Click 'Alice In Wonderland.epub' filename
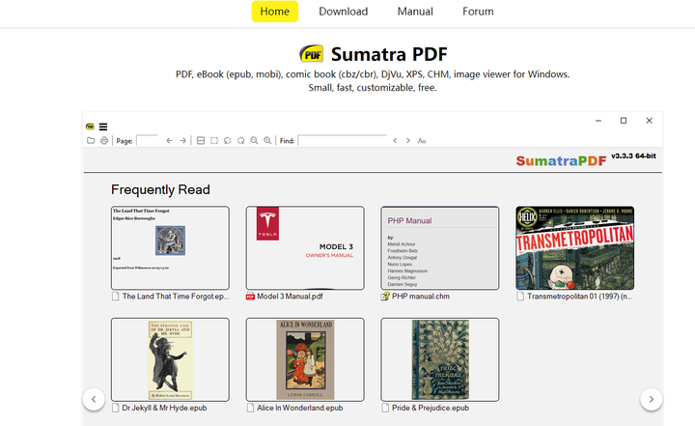The image size is (695, 426). (x=299, y=408)
